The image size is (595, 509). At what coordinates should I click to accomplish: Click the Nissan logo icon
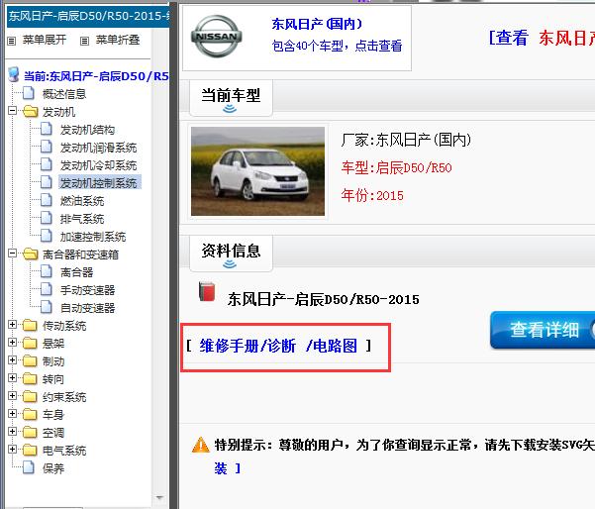[216, 37]
